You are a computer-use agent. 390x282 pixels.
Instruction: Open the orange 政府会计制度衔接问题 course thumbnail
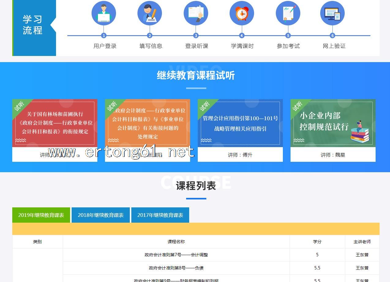[x=148, y=123]
